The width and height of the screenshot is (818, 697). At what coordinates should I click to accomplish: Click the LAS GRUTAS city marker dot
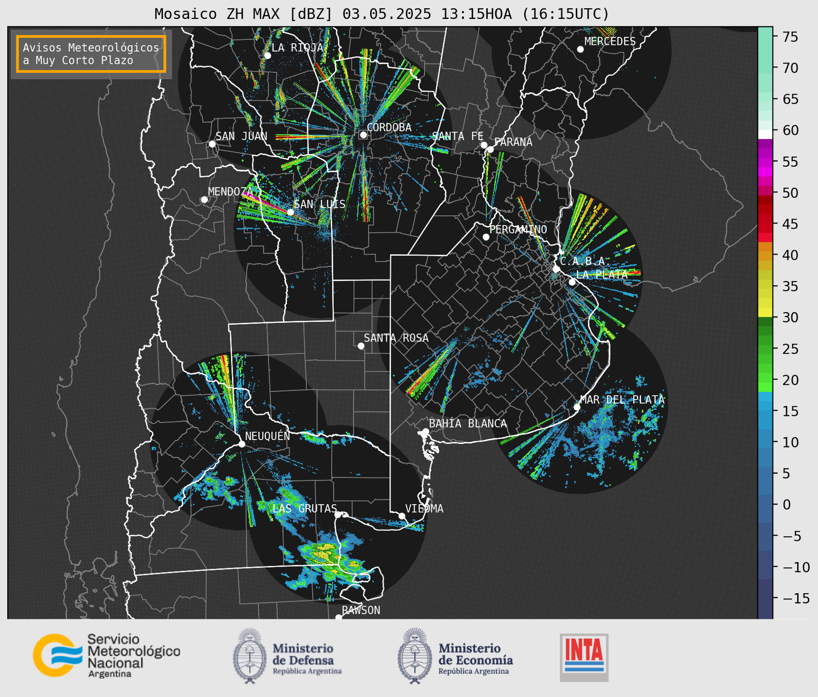click(338, 515)
